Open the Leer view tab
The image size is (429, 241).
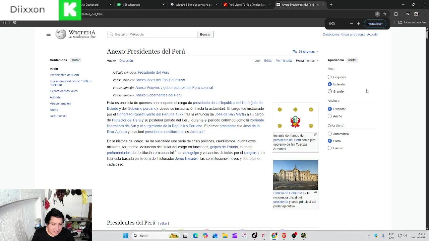(x=257, y=61)
